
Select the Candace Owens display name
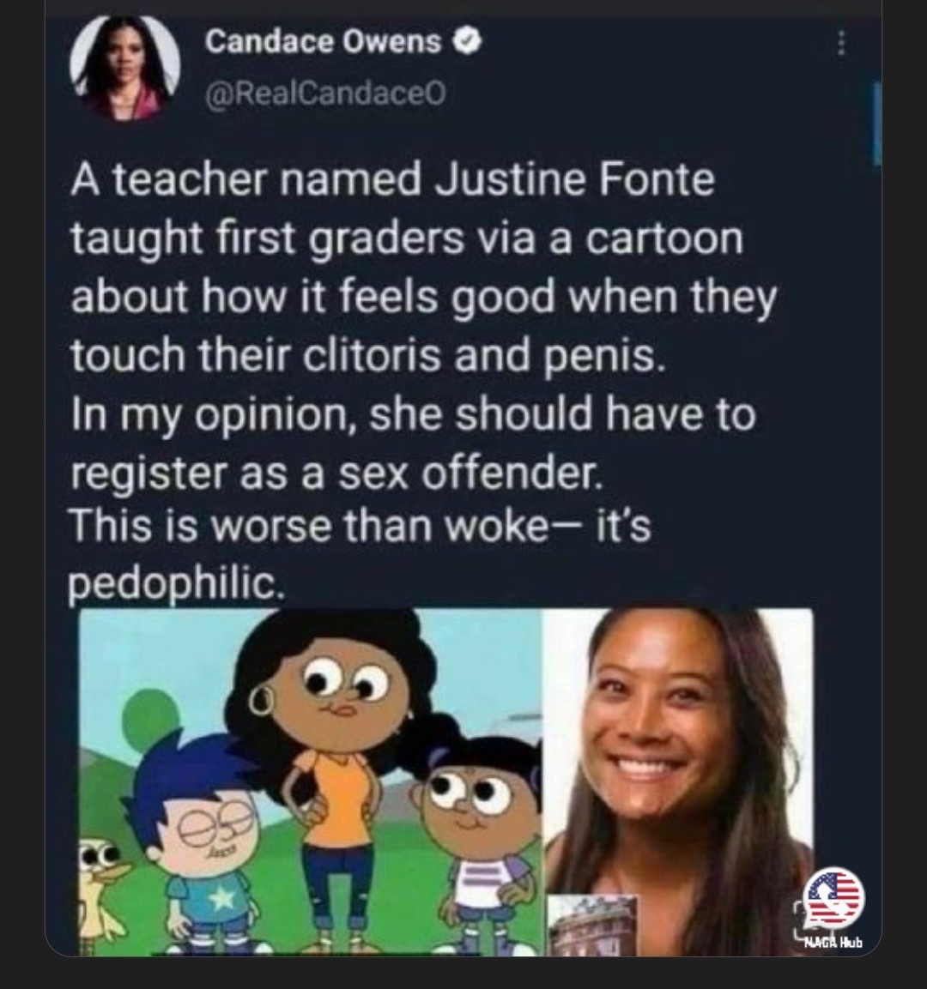(x=323, y=42)
